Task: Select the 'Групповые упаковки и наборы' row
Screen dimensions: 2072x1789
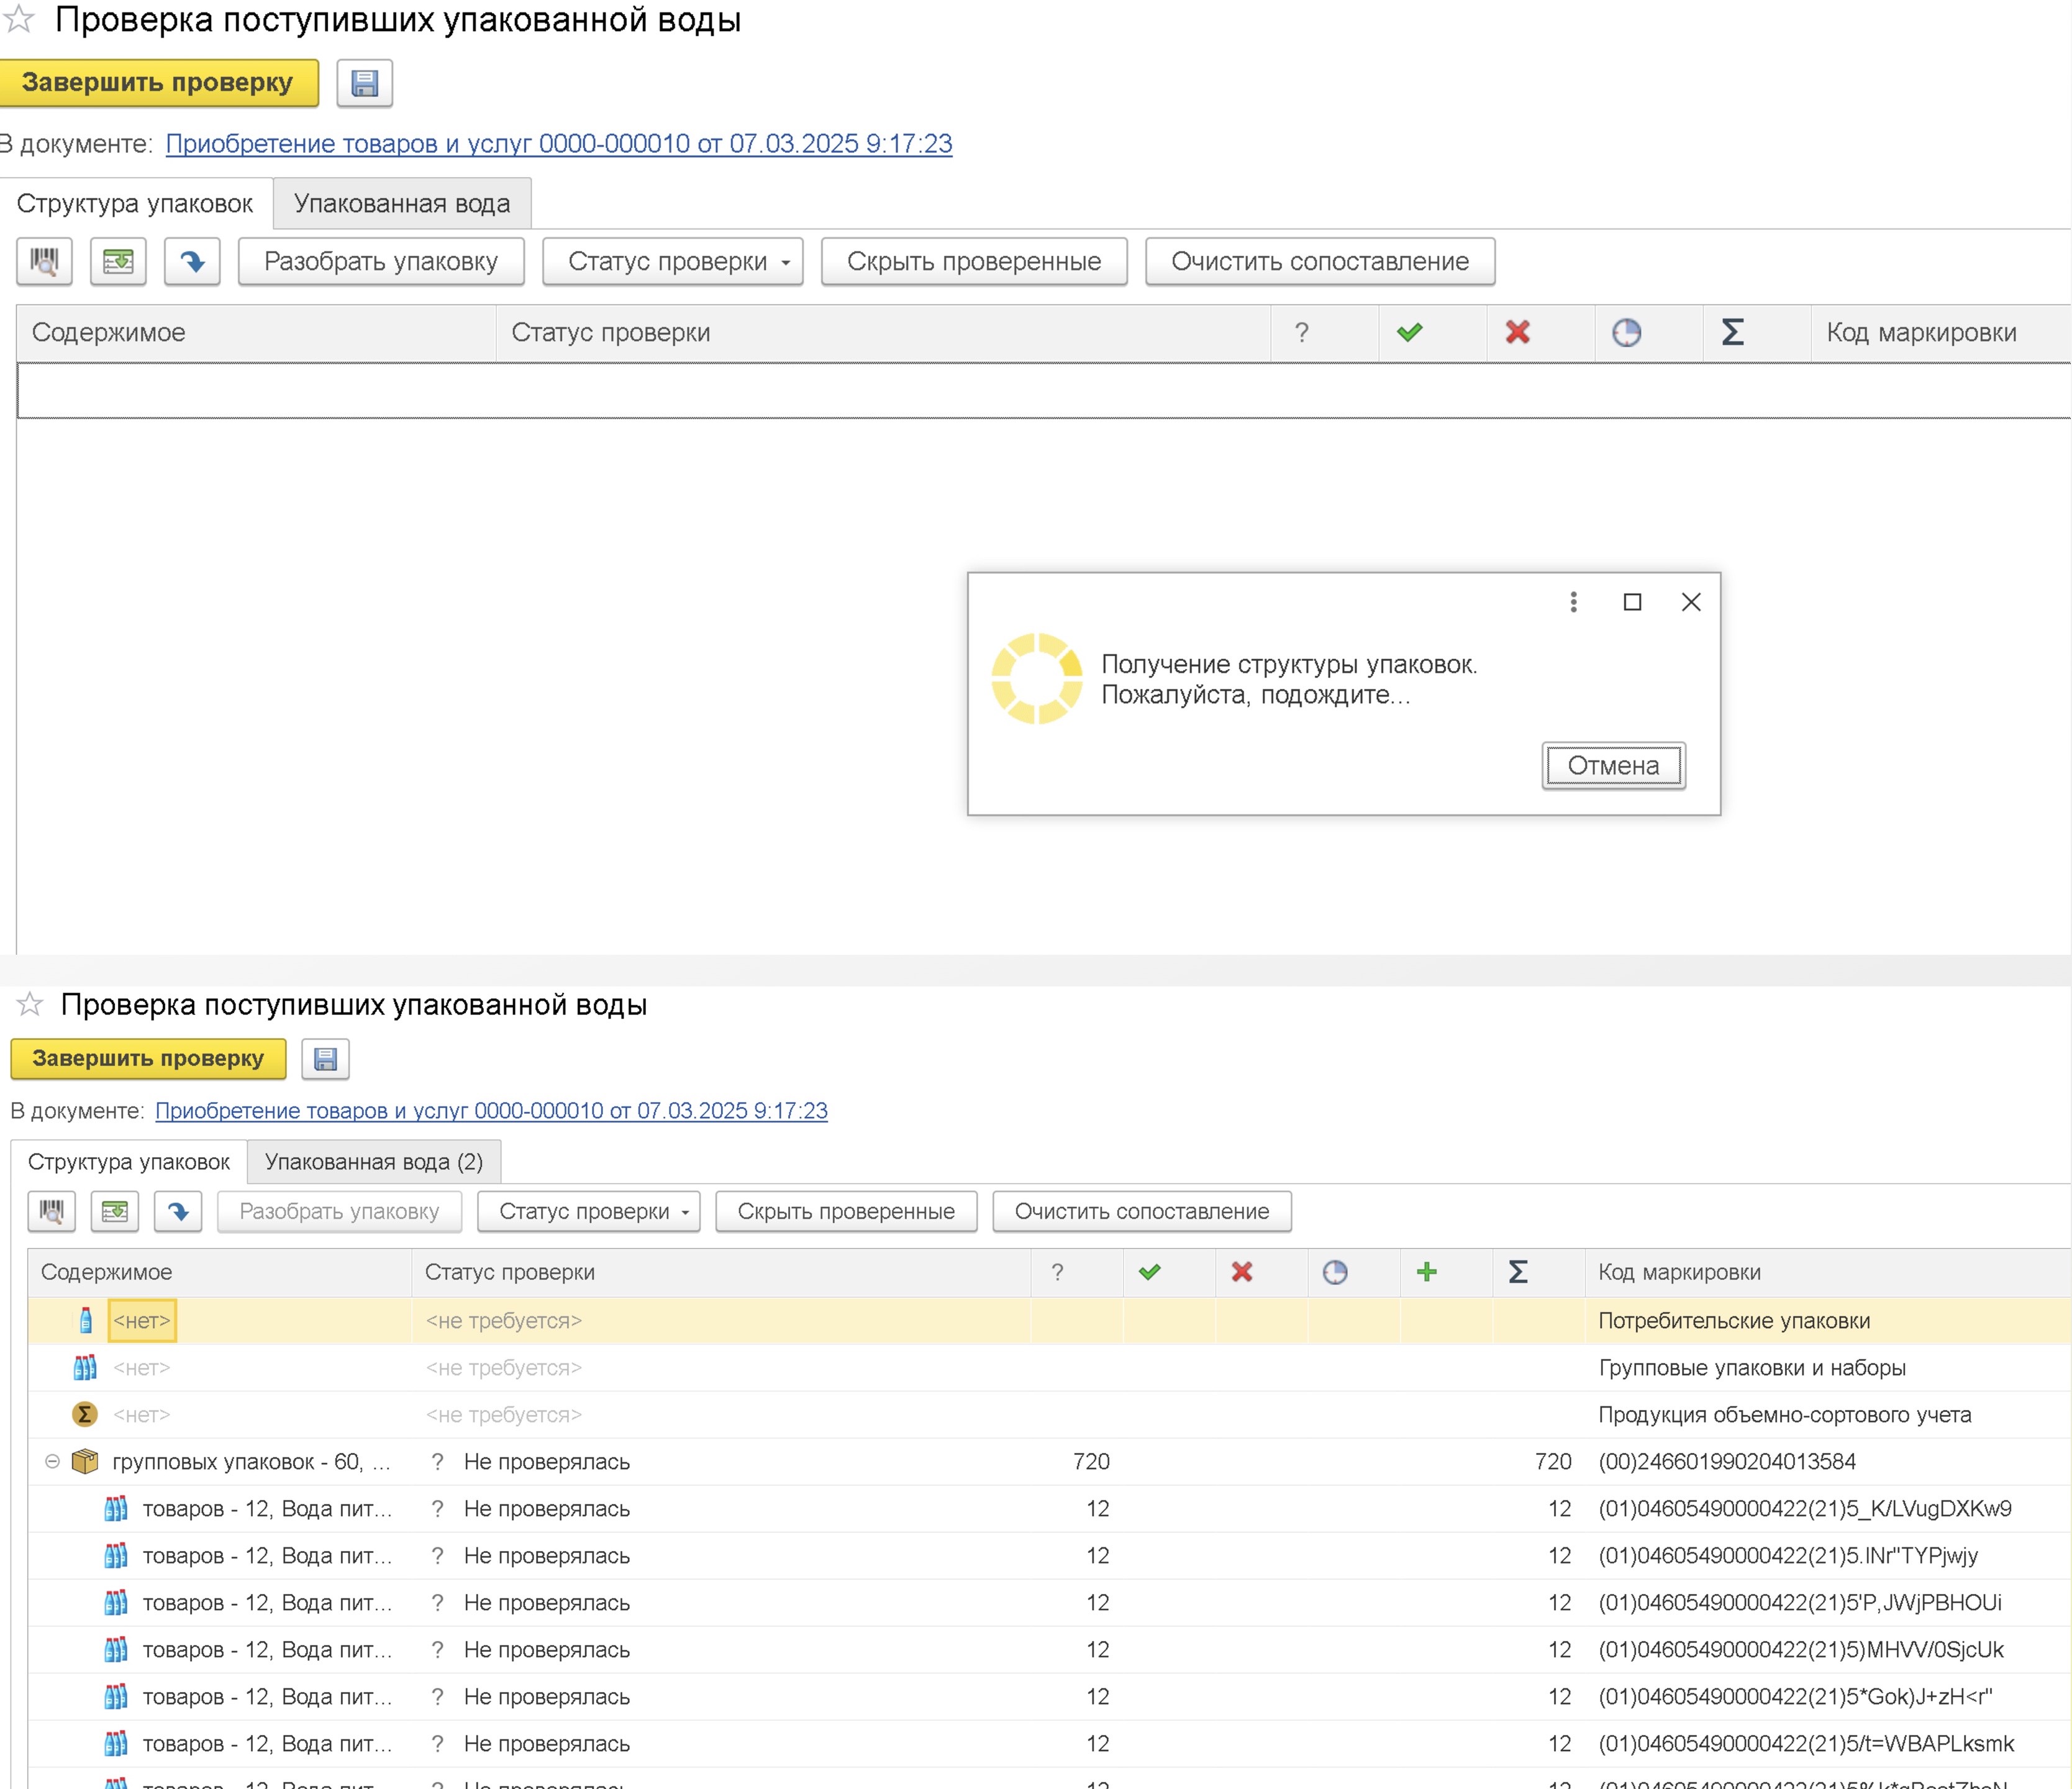Action: (x=1049, y=1368)
